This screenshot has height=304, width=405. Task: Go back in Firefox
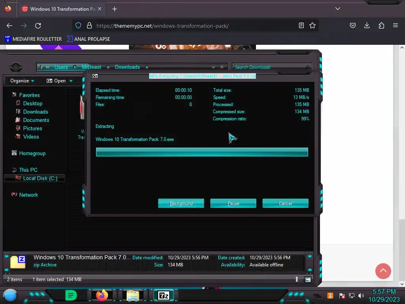[9, 26]
